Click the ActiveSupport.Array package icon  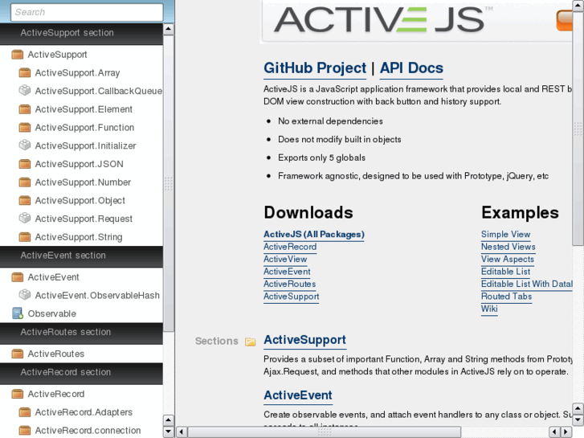[25, 72]
